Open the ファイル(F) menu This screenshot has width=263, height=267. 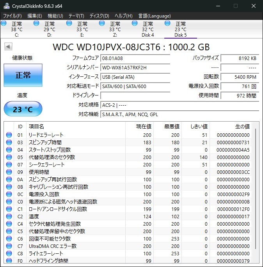12,16
